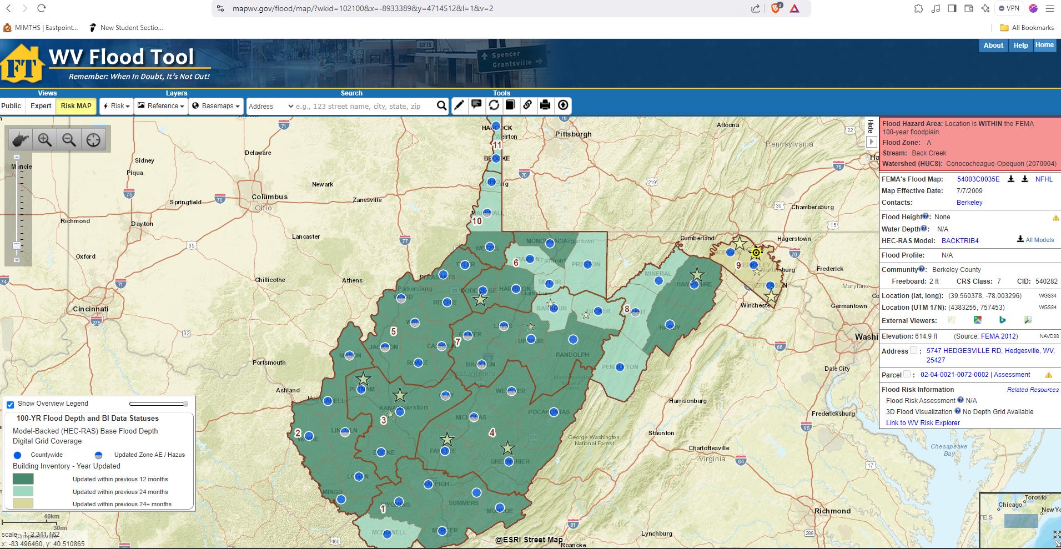Select the pencil draw tool
The height and width of the screenshot is (549, 1061).
(459, 105)
